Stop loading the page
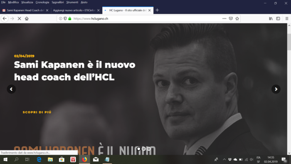291x164 pixels. point(19,19)
